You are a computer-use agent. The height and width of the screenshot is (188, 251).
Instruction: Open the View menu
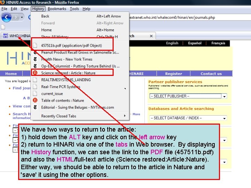tap(24, 9)
